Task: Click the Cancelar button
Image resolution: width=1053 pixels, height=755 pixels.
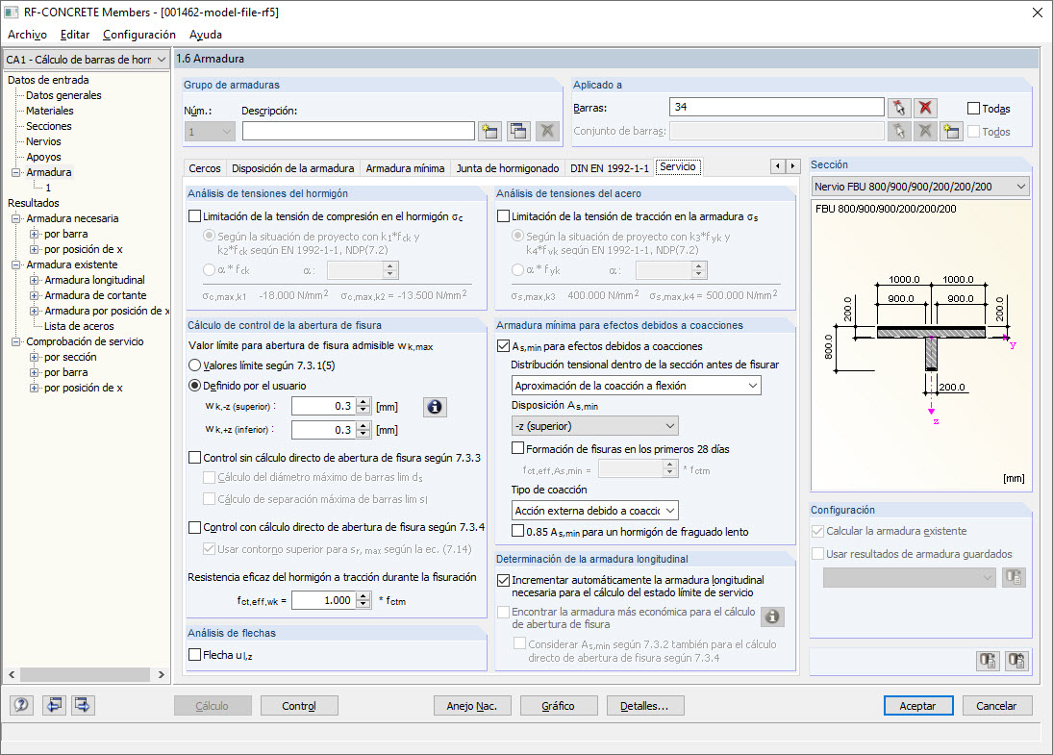Action: click(x=996, y=706)
